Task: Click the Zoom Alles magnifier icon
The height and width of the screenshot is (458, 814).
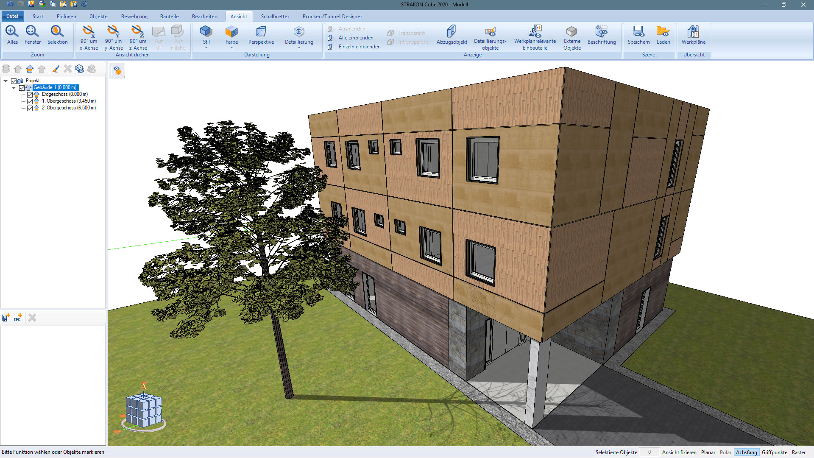Action: [12, 31]
